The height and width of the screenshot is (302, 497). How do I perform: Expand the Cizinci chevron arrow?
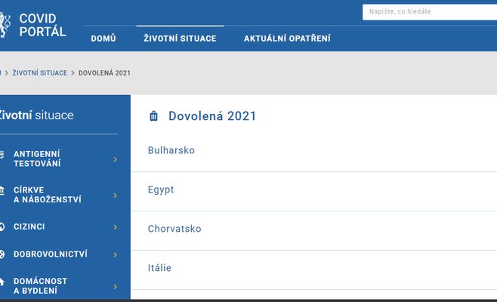115,227
